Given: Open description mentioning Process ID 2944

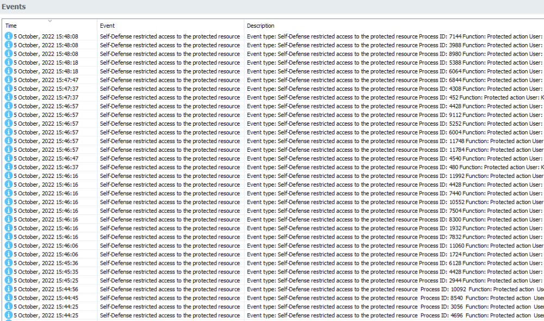Looking at the screenshot, I should coord(394,280).
